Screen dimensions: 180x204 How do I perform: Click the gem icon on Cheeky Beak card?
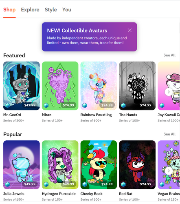pos(85,184)
